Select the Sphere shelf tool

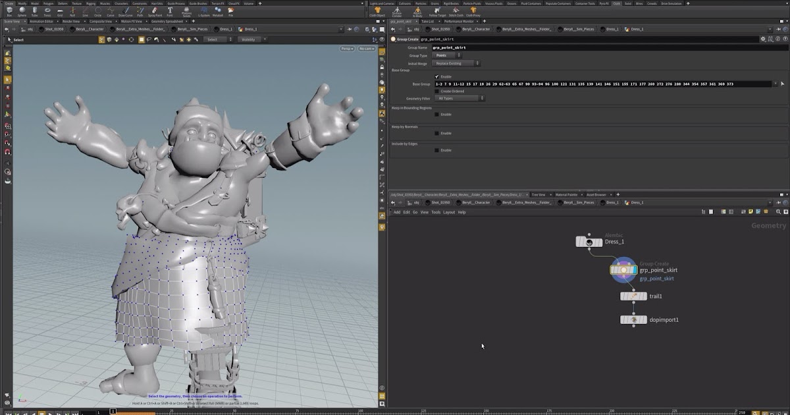[x=22, y=11]
